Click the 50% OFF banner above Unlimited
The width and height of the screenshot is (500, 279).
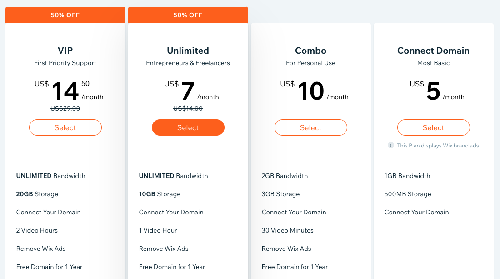188,15
